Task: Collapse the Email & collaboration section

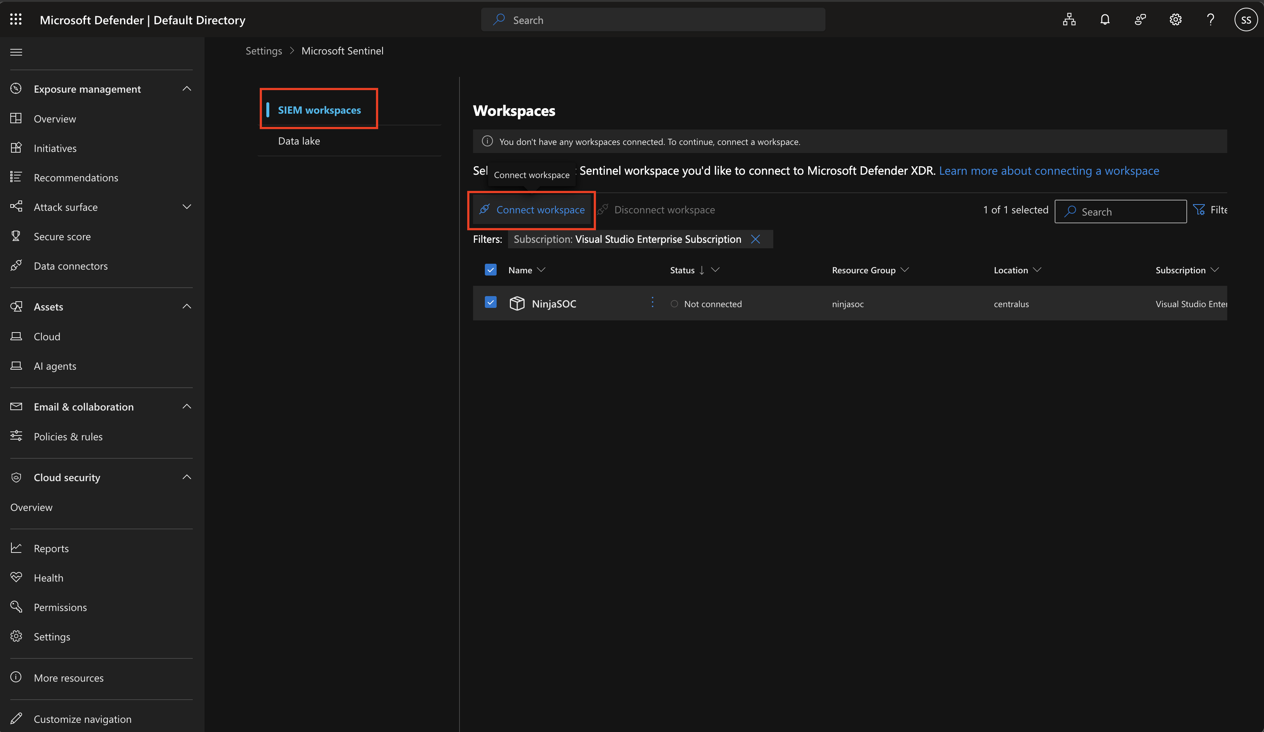Action: (x=187, y=406)
